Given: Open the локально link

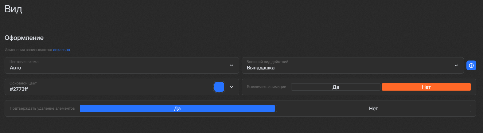Looking at the screenshot, I should 61,50.
